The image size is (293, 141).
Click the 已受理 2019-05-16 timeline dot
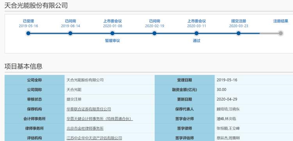coord(28,33)
